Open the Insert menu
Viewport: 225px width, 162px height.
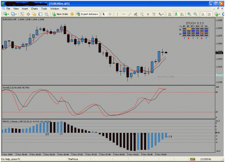tap(25, 9)
